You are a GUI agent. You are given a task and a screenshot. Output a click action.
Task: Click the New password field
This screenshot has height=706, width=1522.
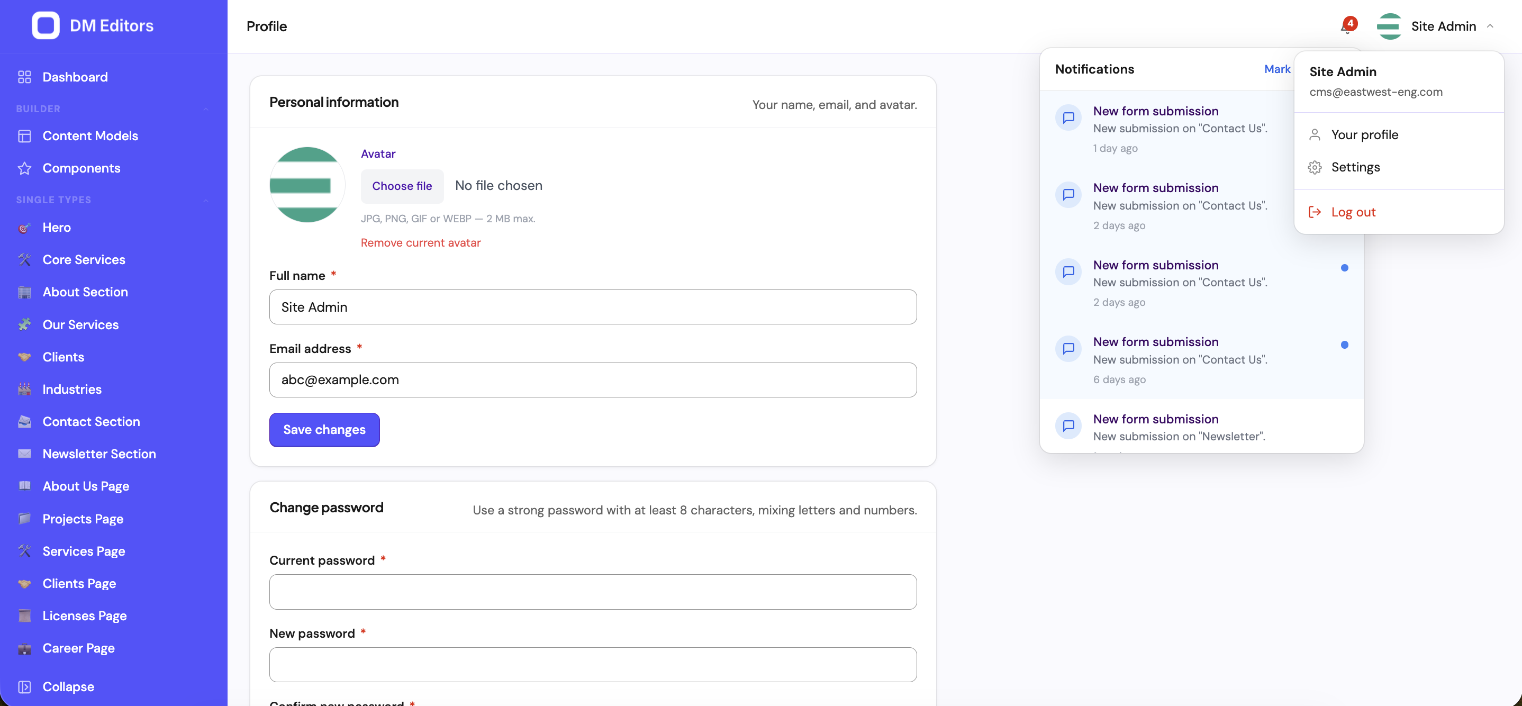pos(593,665)
